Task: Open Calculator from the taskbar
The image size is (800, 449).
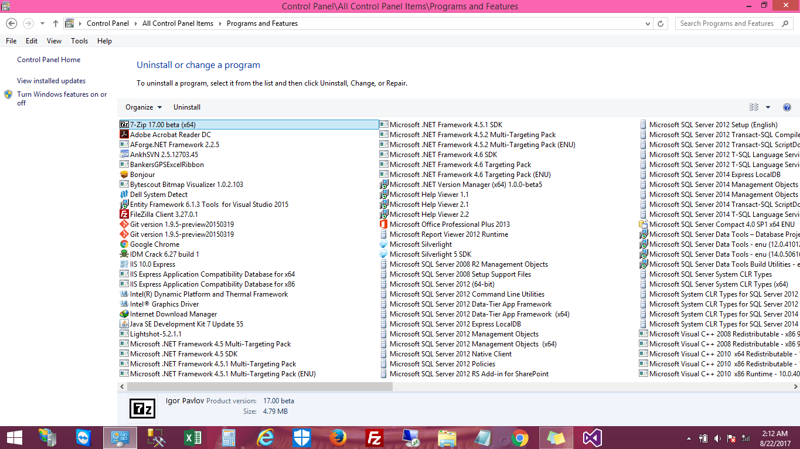Action: click(229, 438)
